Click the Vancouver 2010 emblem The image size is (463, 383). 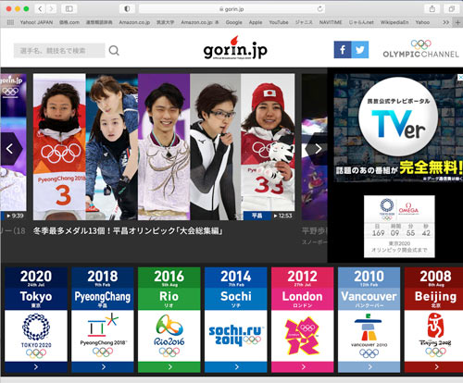tap(369, 336)
